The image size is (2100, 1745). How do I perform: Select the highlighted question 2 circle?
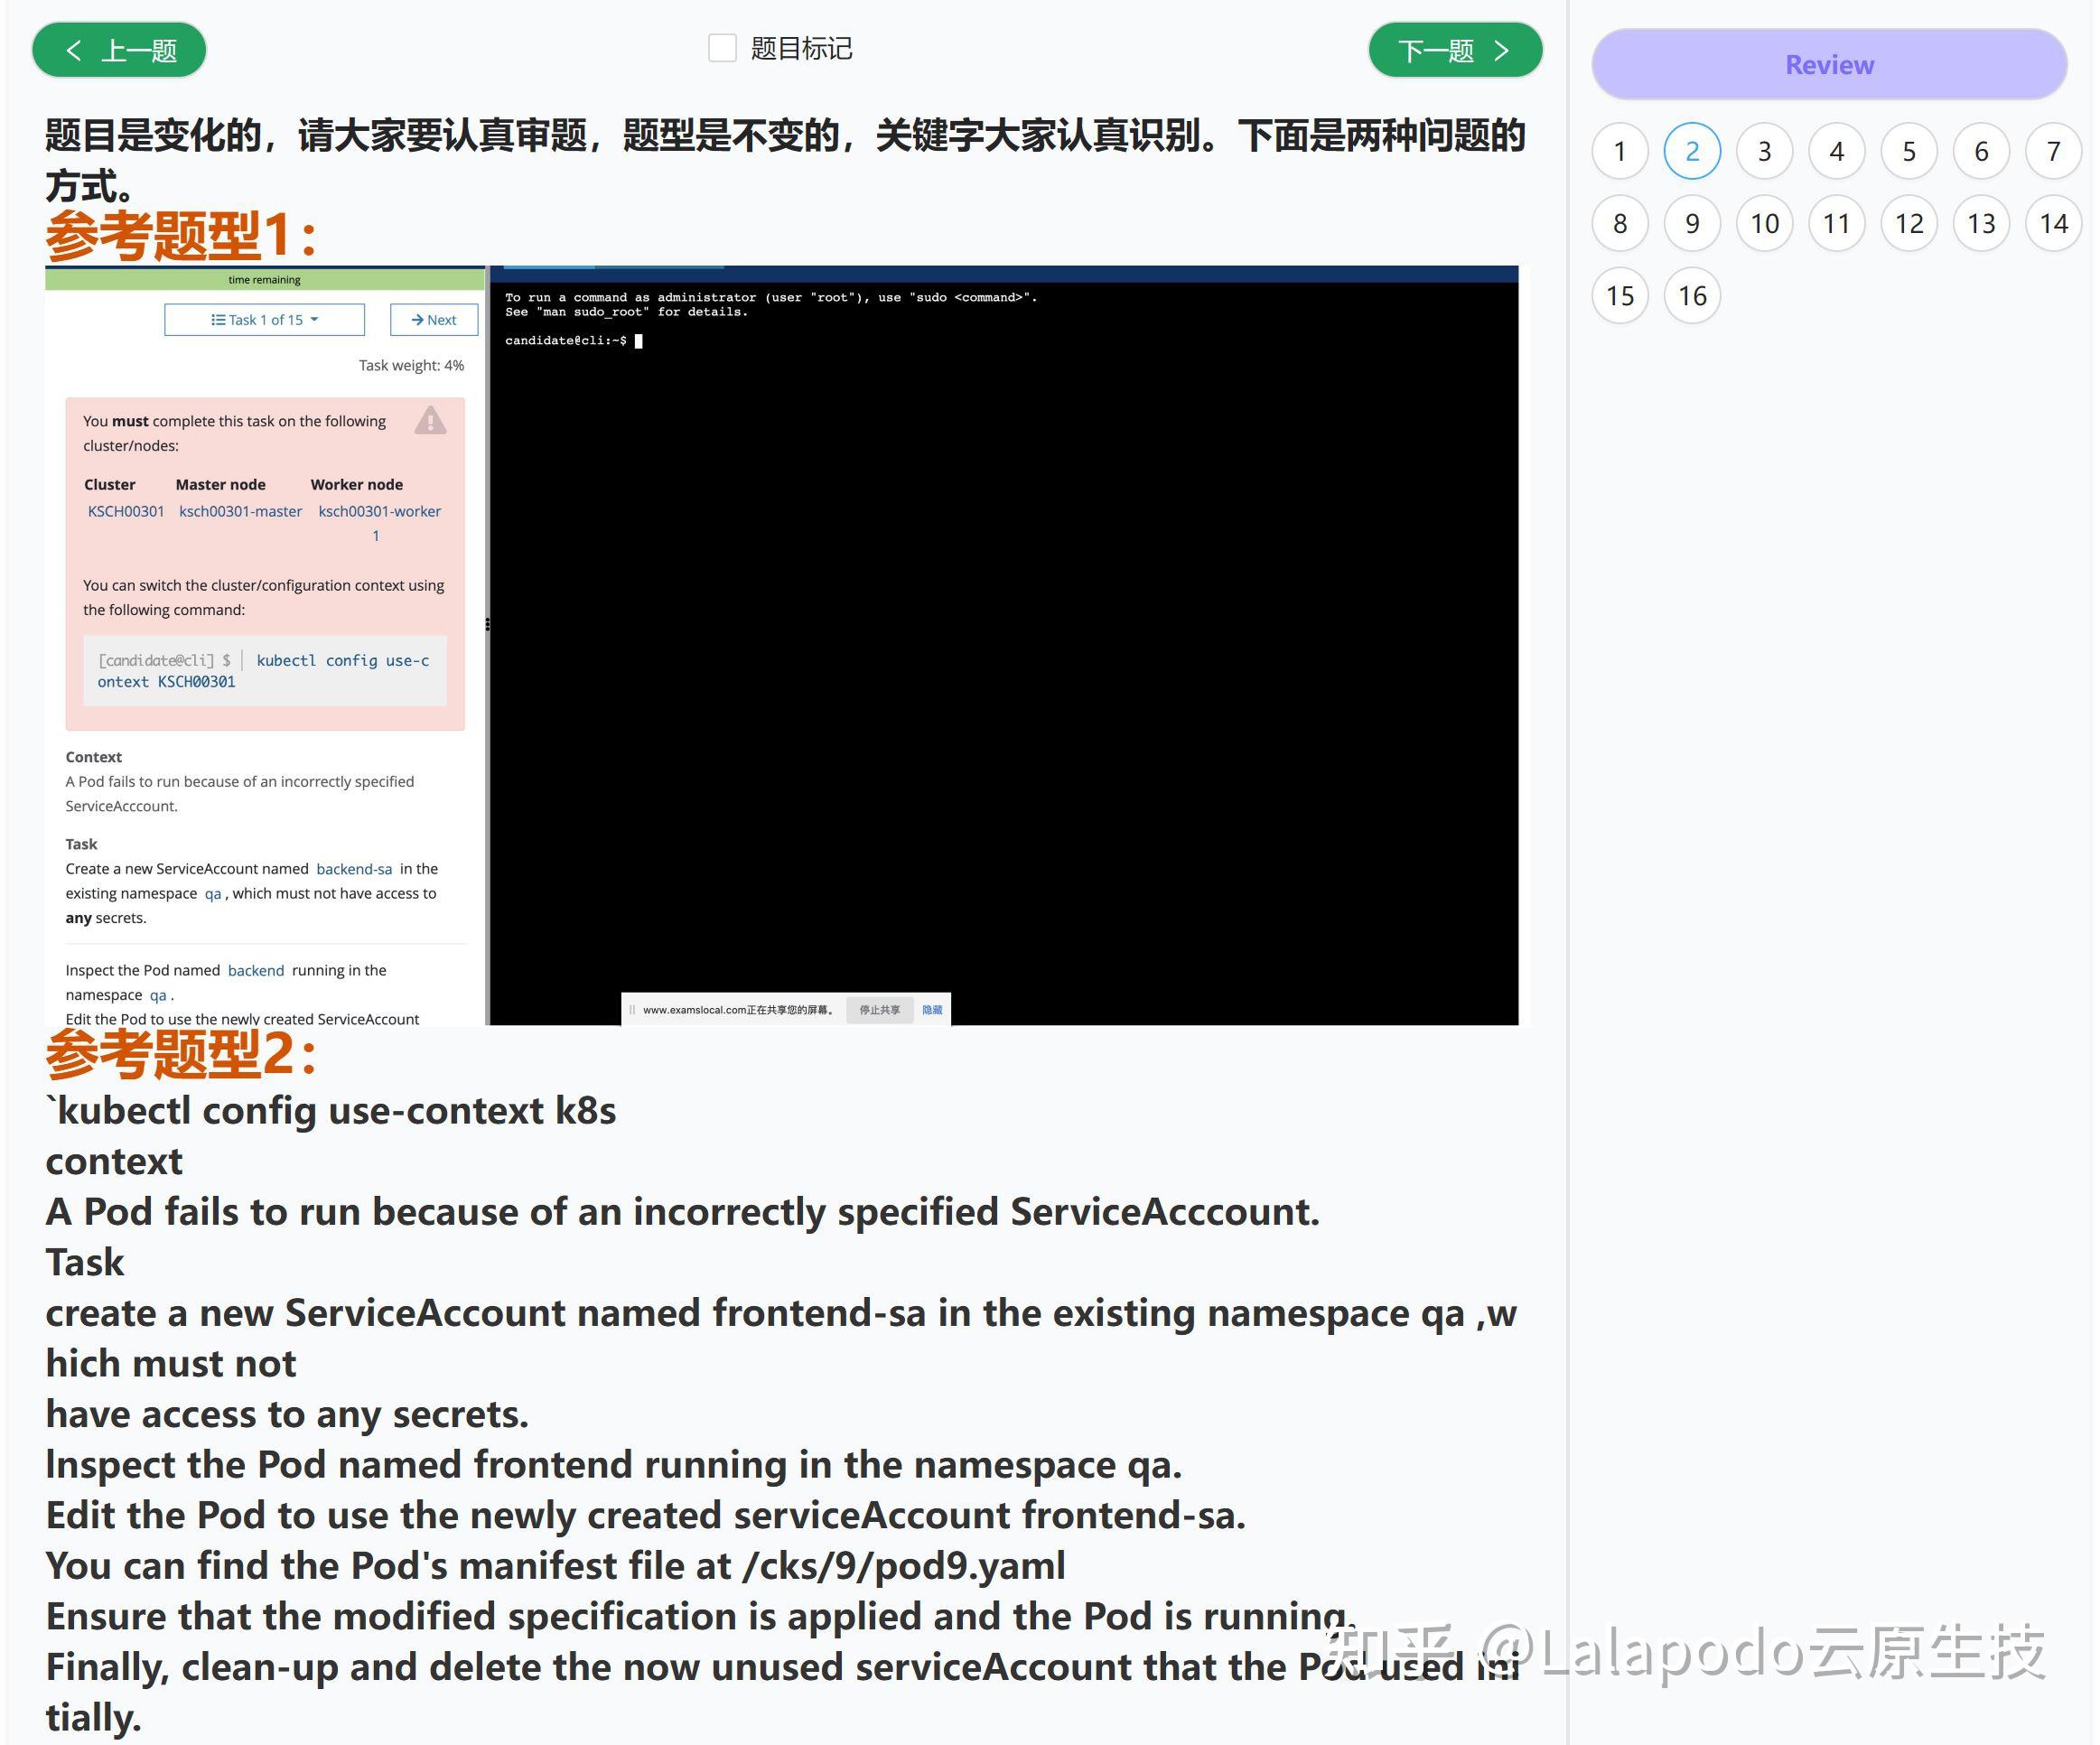pos(1691,151)
